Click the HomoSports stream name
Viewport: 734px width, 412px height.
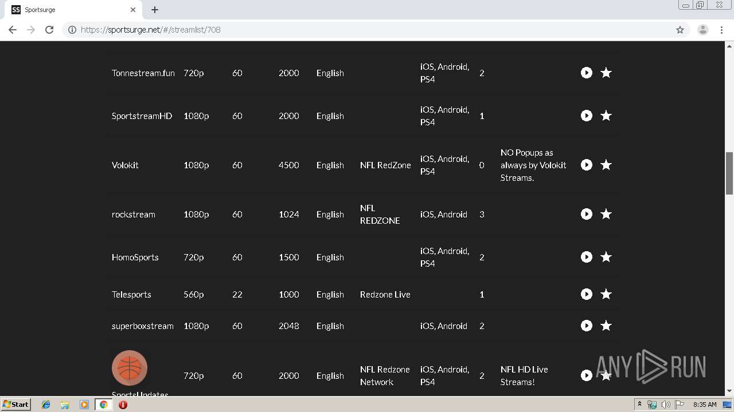coord(135,257)
